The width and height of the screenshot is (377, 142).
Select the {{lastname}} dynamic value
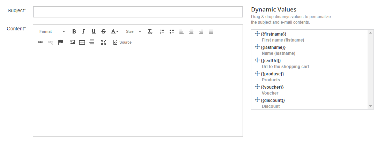273,47
